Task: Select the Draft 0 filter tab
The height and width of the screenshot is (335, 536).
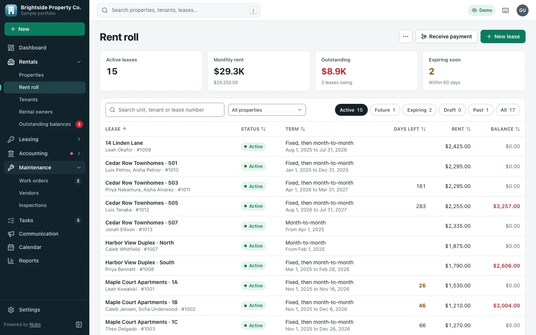Action: (x=452, y=110)
